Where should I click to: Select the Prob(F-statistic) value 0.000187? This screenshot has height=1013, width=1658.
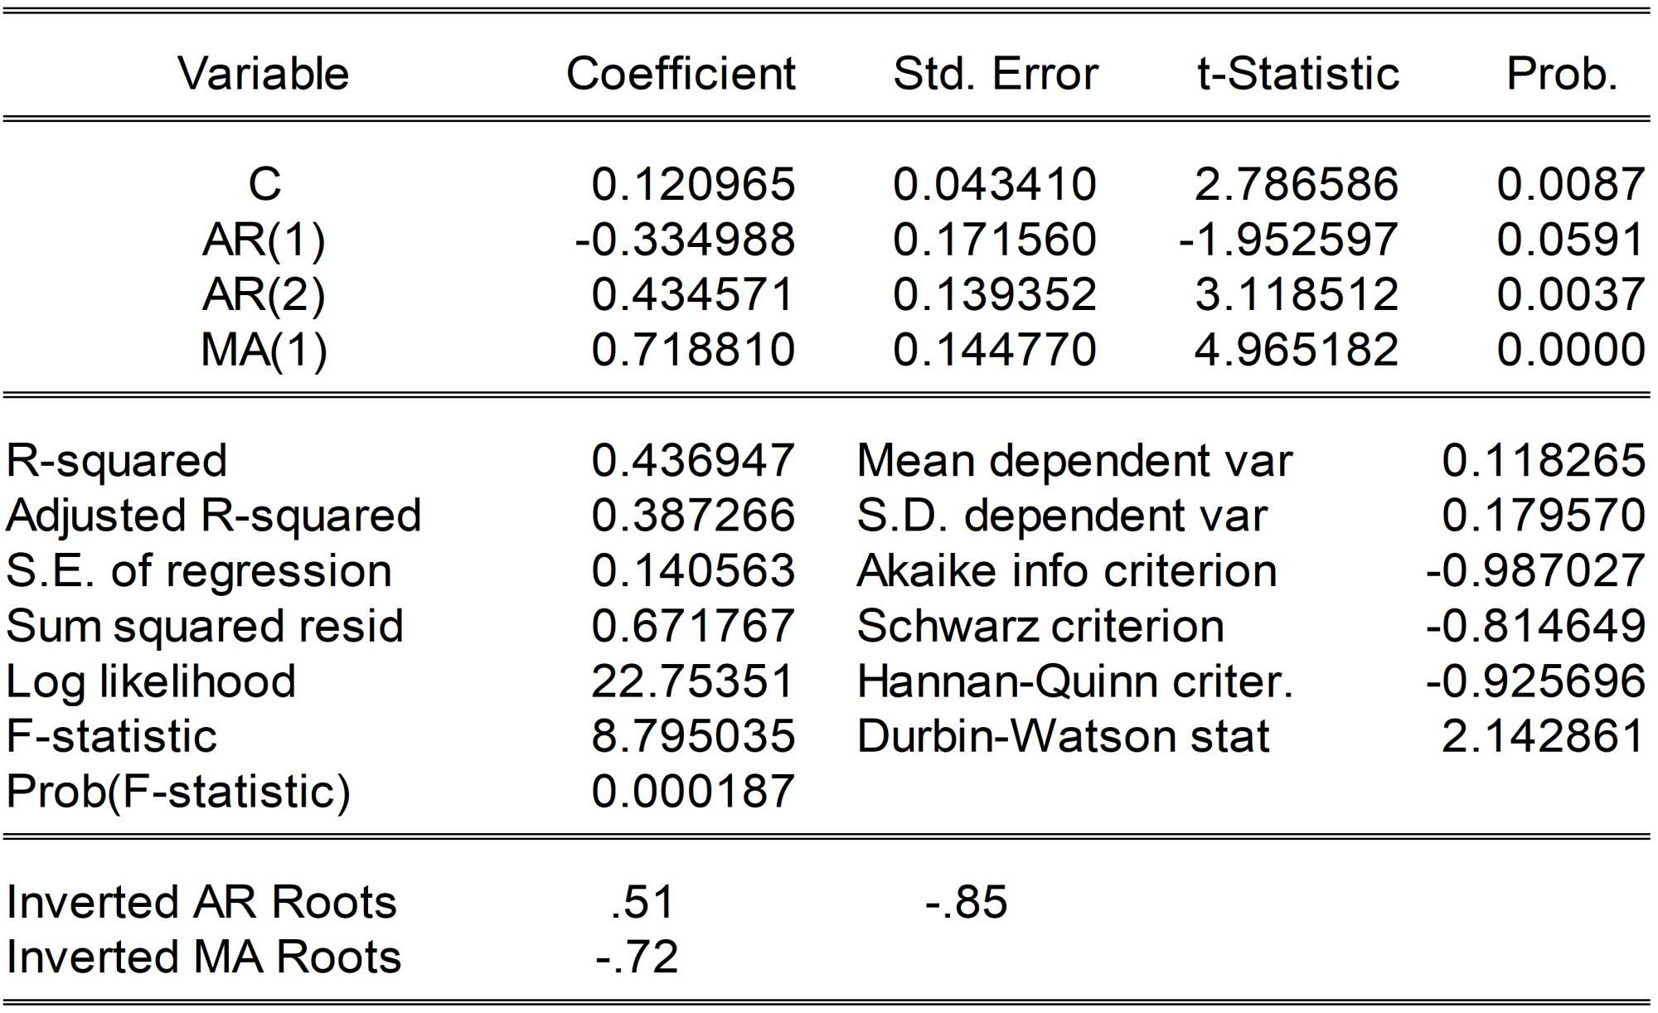(693, 792)
